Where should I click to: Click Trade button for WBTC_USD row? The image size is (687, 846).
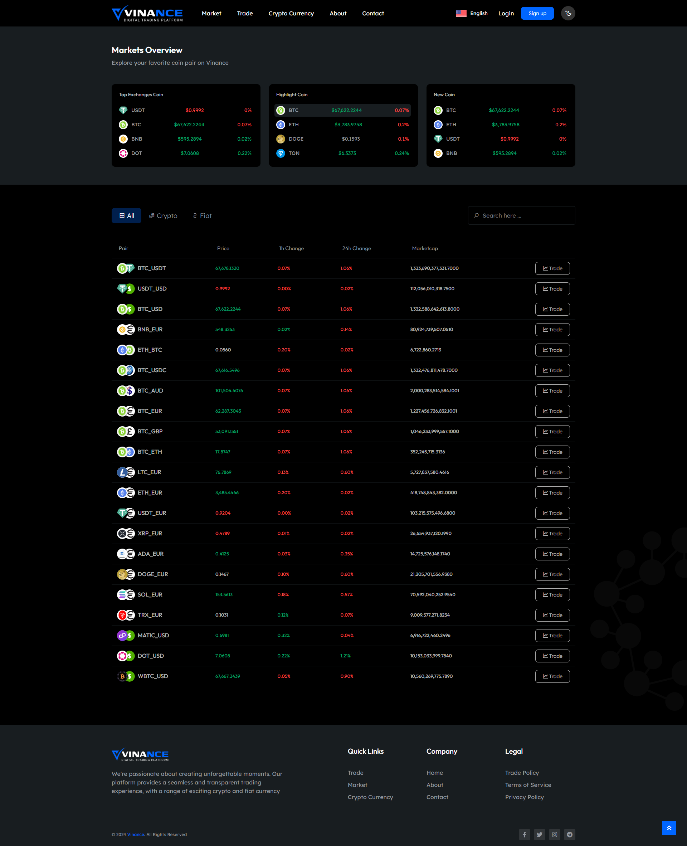pyautogui.click(x=552, y=676)
